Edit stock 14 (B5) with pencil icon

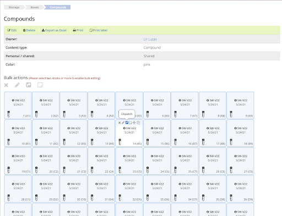[x=123, y=123]
